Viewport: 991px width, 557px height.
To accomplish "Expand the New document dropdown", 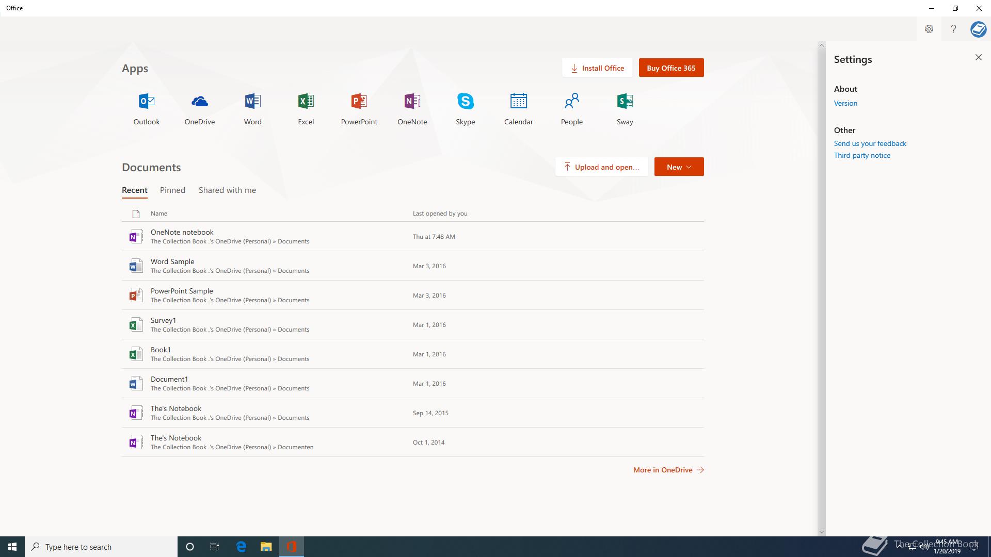I will click(679, 167).
